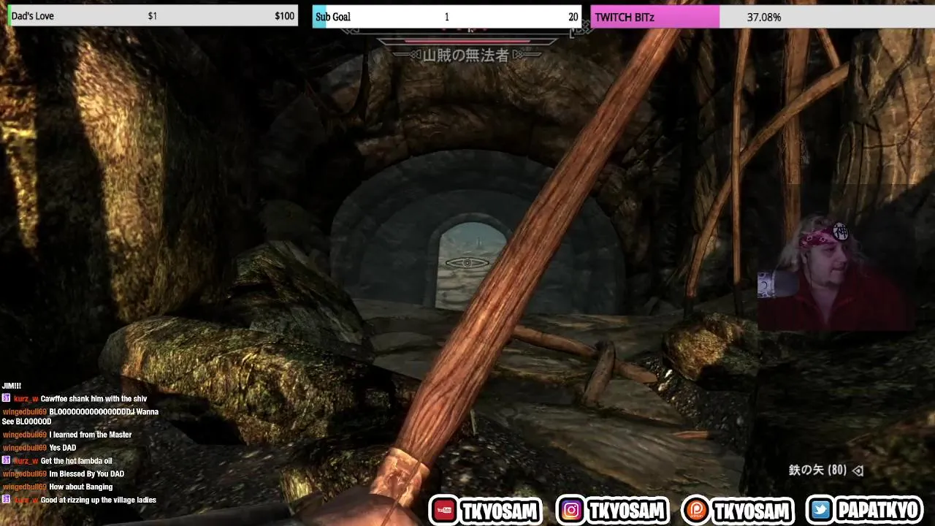The height and width of the screenshot is (526, 935).
Task: Click TKYOSAM text next to Patreon logo
Action: click(x=751, y=511)
